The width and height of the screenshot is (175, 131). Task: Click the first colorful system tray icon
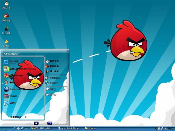pyautogui.click(x=159, y=129)
